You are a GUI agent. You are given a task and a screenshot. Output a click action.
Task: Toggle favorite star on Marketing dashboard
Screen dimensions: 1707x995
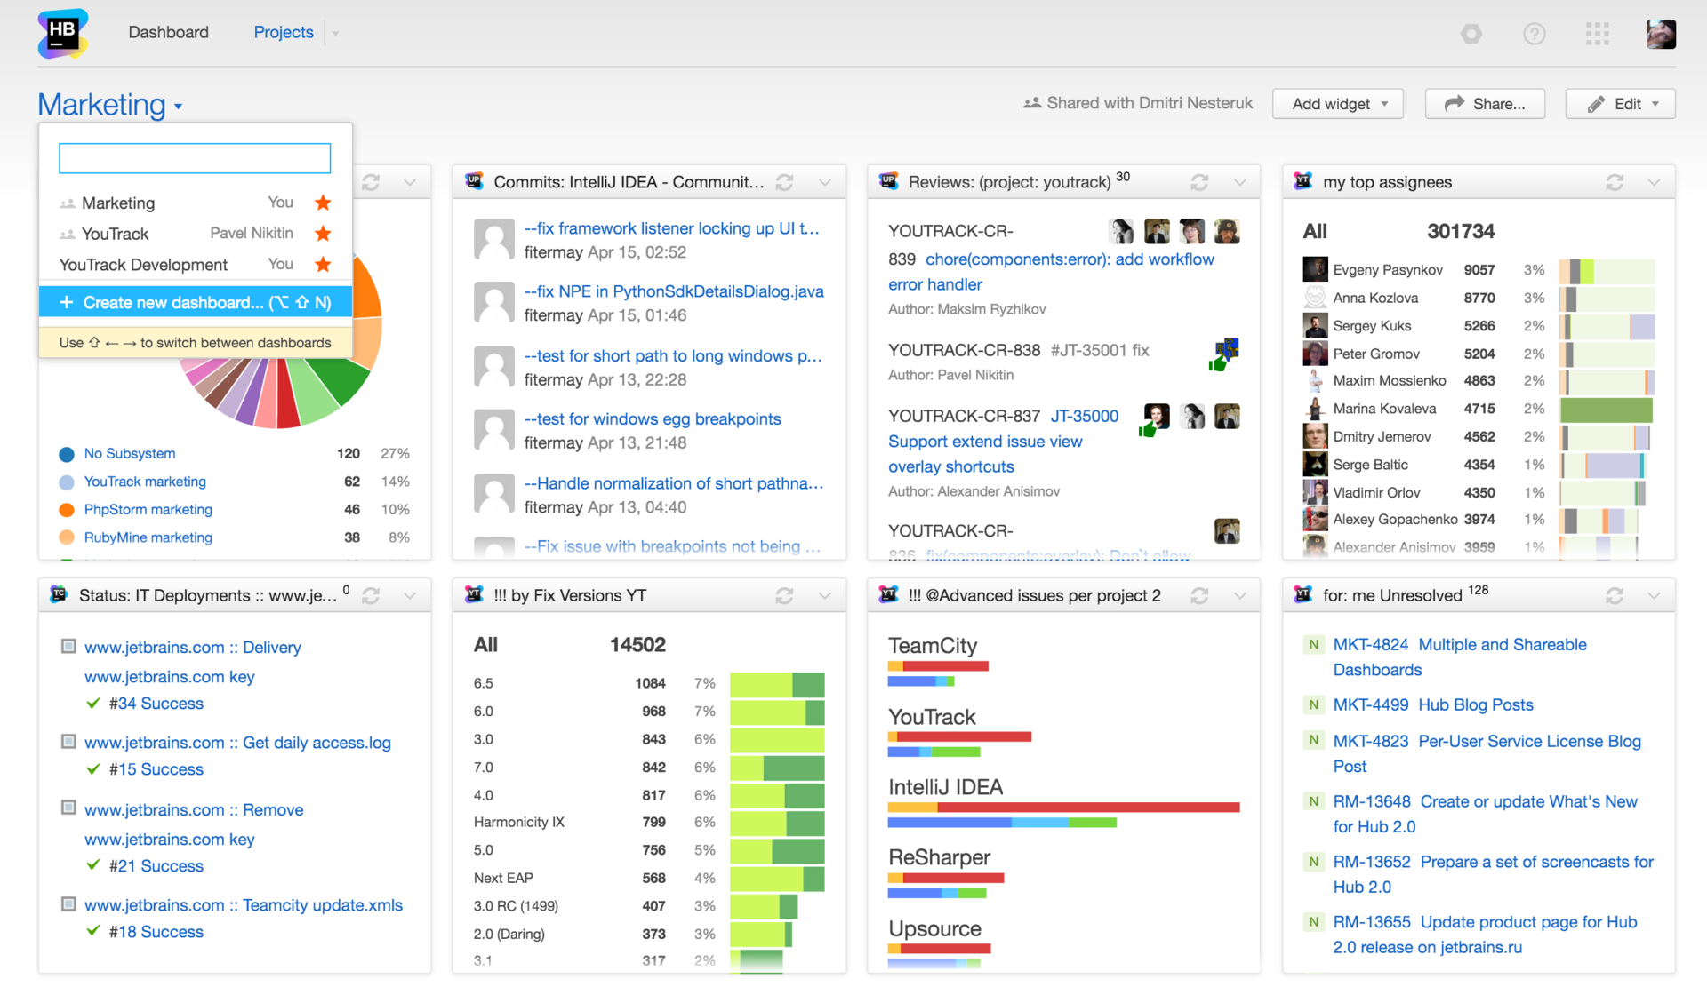[323, 203]
